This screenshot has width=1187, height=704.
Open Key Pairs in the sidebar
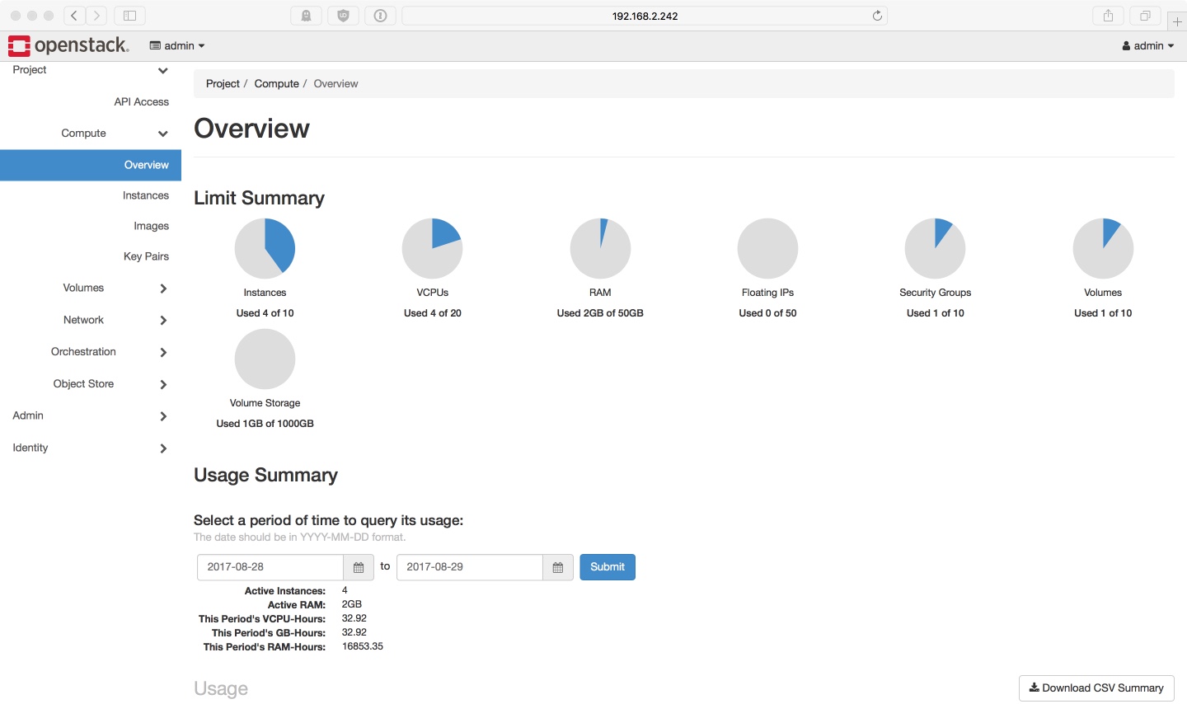click(x=146, y=256)
